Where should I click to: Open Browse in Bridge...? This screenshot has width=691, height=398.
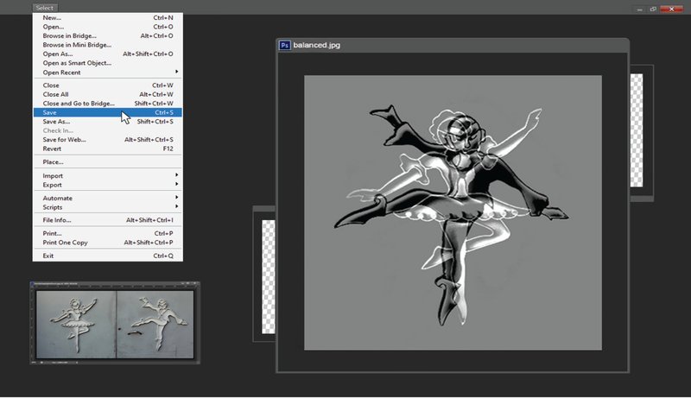[x=107, y=35]
